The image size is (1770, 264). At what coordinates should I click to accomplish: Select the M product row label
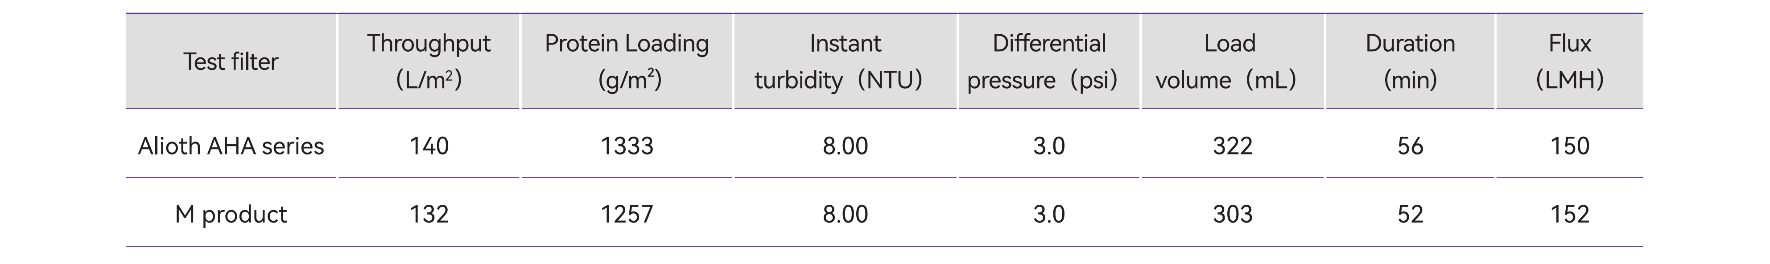[x=231, y=215]
